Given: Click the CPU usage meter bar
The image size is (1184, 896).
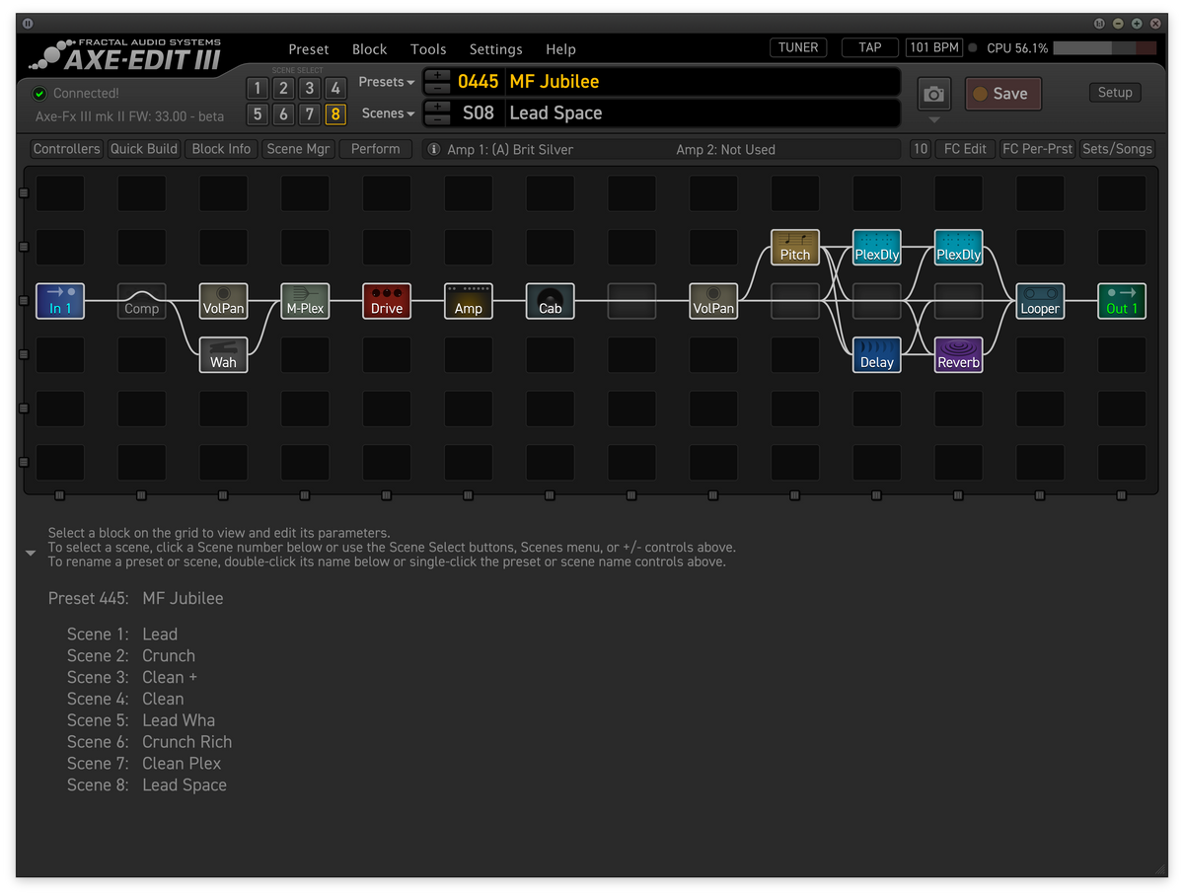Looking at the screenshot, I should (x=1105, y=48).
